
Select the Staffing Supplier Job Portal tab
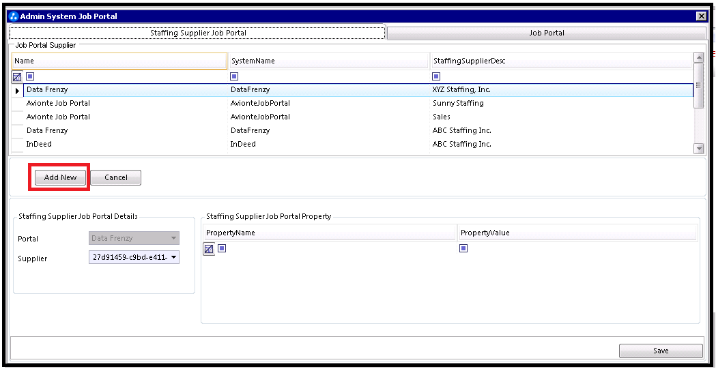click(x=198, y=33)
